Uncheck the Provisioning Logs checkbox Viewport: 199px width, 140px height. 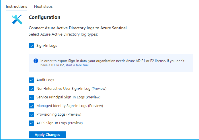tap(32, 114)
